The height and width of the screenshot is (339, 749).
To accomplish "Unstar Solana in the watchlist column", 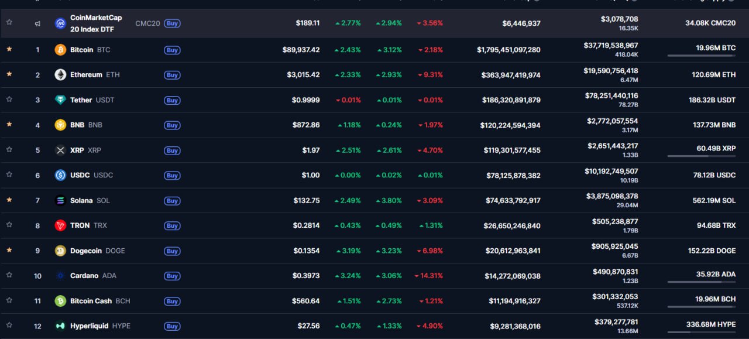I will 9,200.
